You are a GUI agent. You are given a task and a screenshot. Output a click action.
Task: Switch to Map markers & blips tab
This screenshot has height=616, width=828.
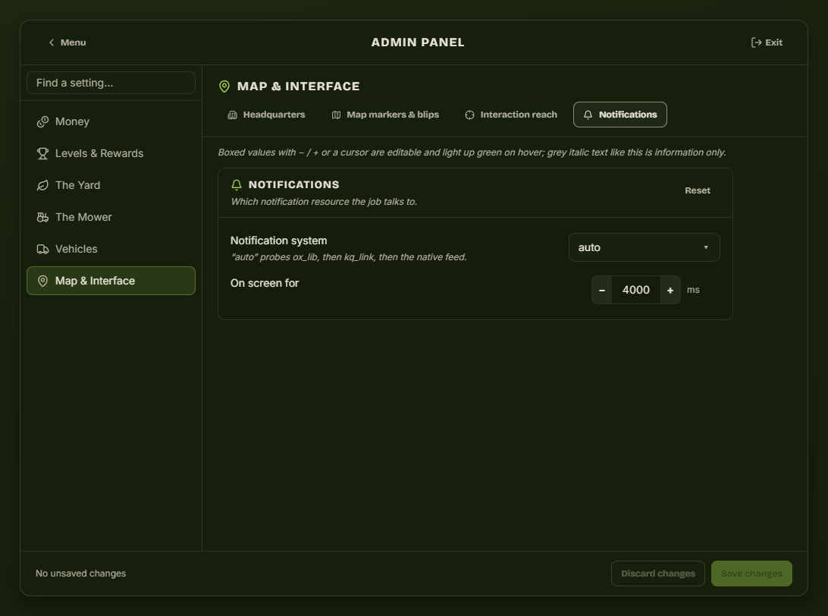[x=385, y=115]
